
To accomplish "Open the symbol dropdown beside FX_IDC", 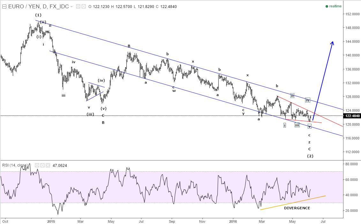I will pyautogui.click(x=71, y=6).
